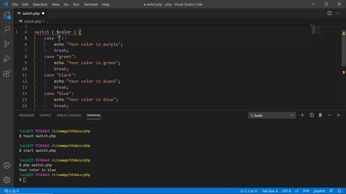
Task: Click break statement on line 16
Action: pyautogui.click(x=61, y=106)
